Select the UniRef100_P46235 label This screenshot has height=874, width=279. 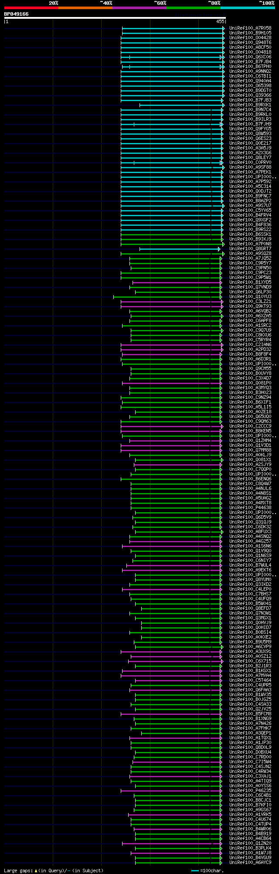click(250, 791)
